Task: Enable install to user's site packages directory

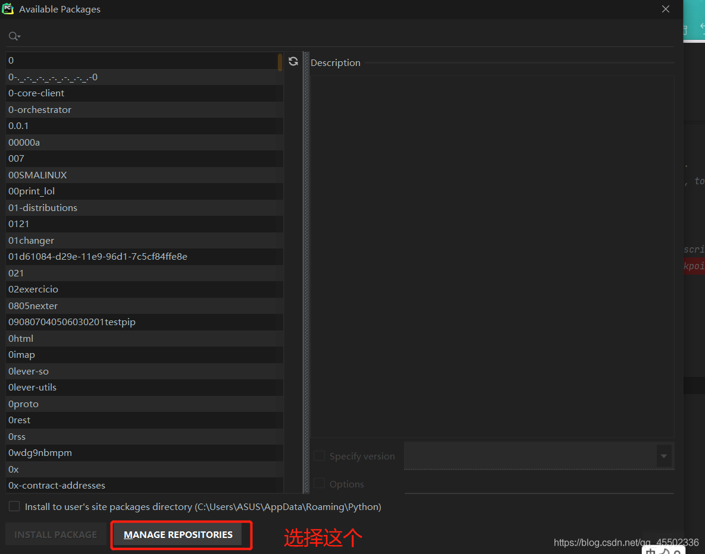Action: [x=14, y=506]
